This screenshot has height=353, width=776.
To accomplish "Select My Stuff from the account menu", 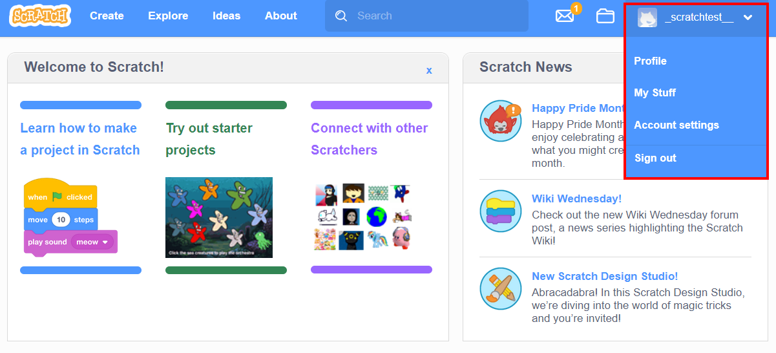I will (655, 92).
